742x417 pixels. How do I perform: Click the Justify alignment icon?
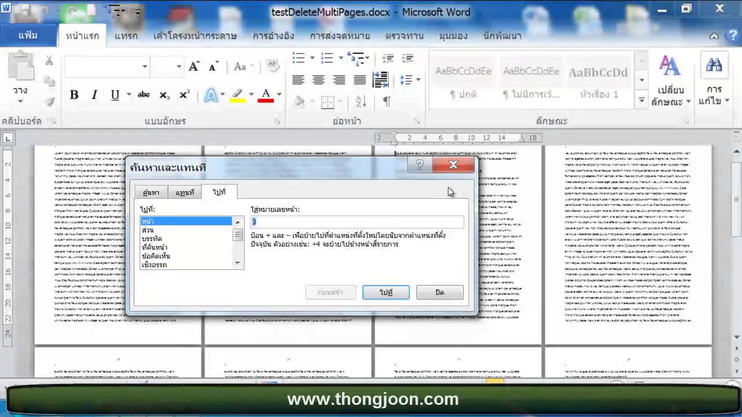360,80
